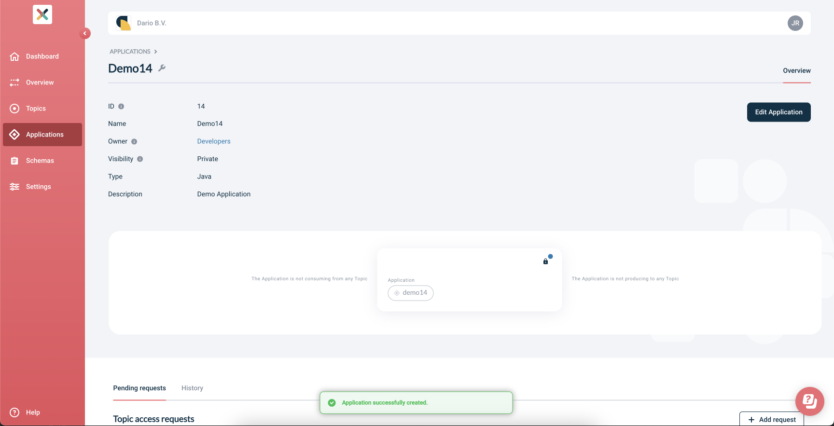
Task: Click the Demo14 page title
Action: click(130, 69)
